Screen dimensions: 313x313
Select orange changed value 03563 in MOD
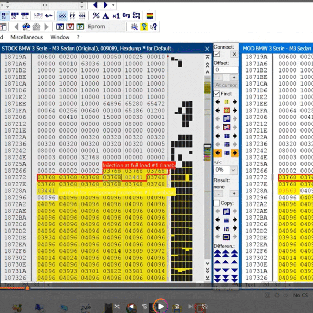click(x=287, y=191)
